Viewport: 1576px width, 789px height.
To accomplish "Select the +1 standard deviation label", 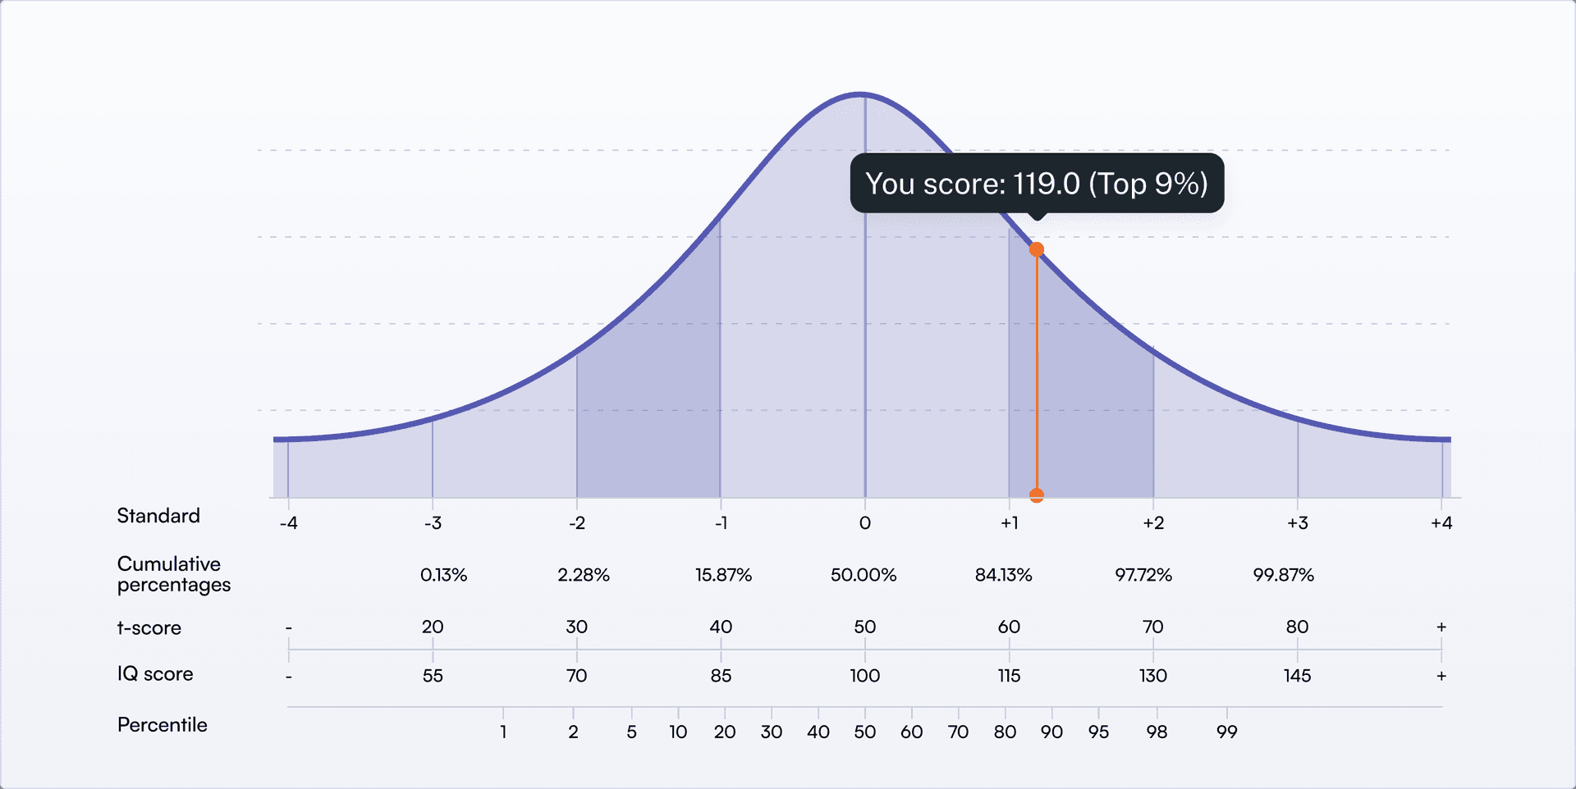I will pos(1009,523).
